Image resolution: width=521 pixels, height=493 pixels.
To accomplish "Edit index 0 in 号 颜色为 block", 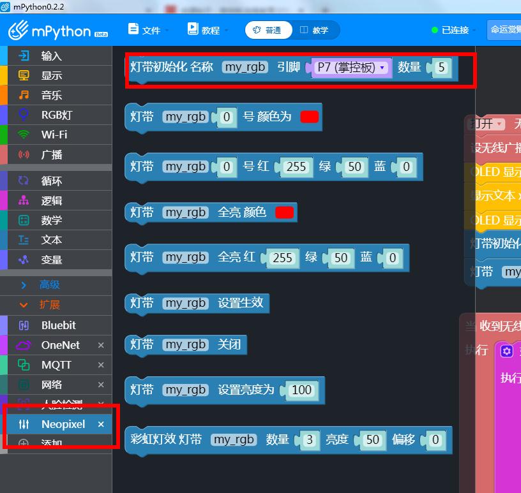I will (x=227, y=117).
